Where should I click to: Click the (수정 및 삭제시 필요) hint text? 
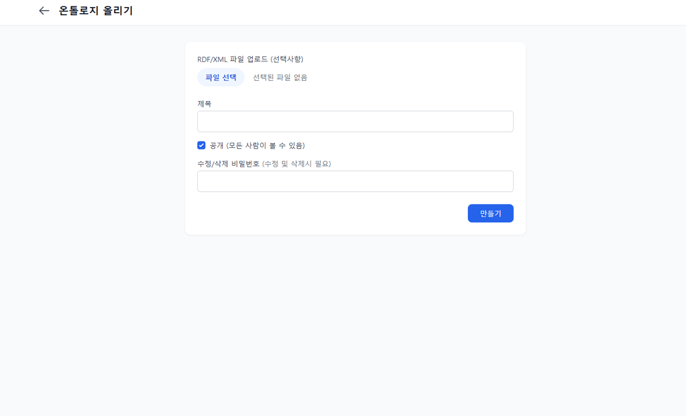pyautogui.click(x=297, y=164)
